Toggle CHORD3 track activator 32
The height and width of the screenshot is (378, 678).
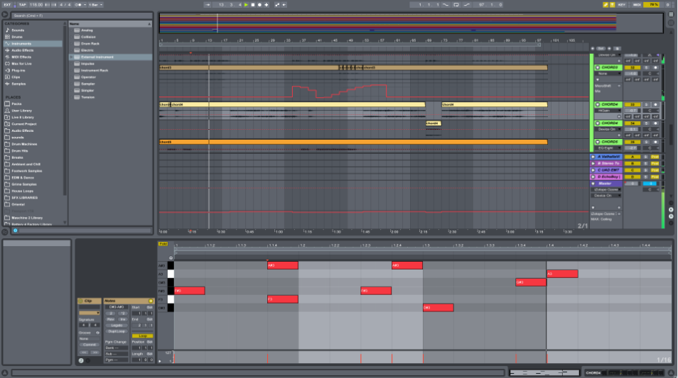(633, 68)
